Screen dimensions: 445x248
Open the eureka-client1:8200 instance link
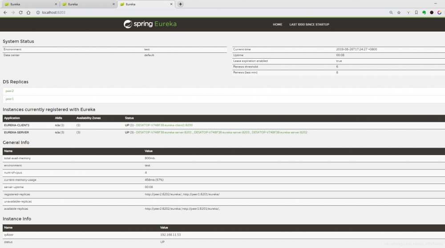[164, 125]
